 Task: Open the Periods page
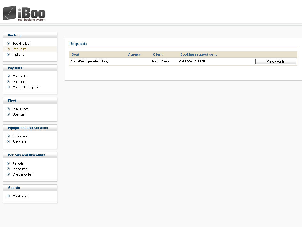point(18,163)
